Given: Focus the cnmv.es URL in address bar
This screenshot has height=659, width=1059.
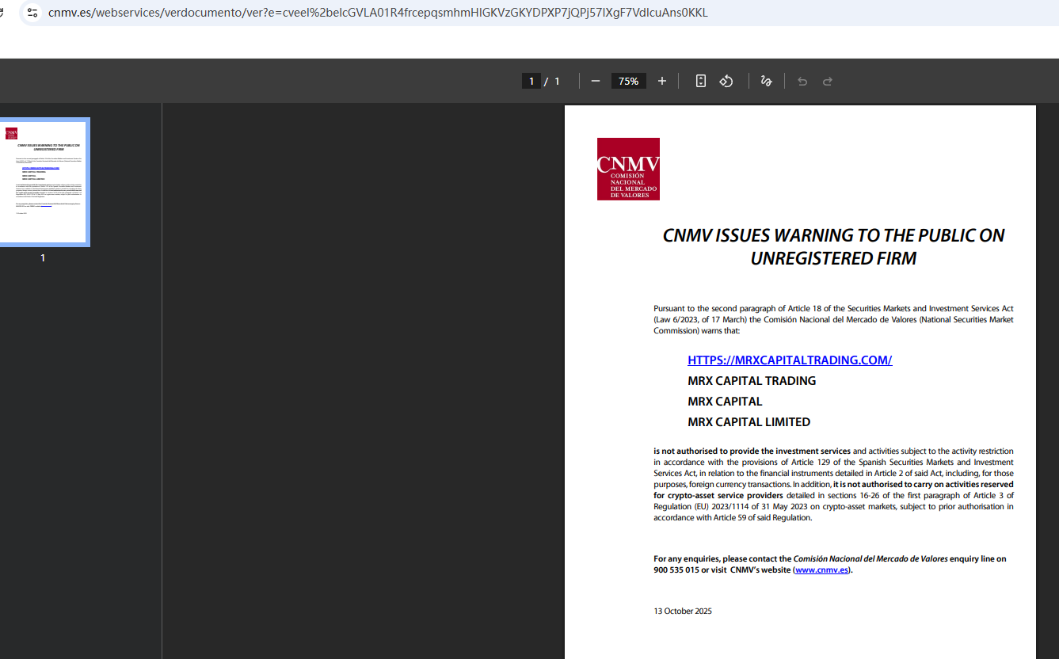Looking at the screenshot, I should coord(378,13).
